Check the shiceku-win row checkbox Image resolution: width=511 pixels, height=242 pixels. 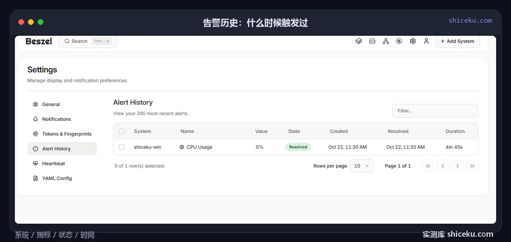122,147
